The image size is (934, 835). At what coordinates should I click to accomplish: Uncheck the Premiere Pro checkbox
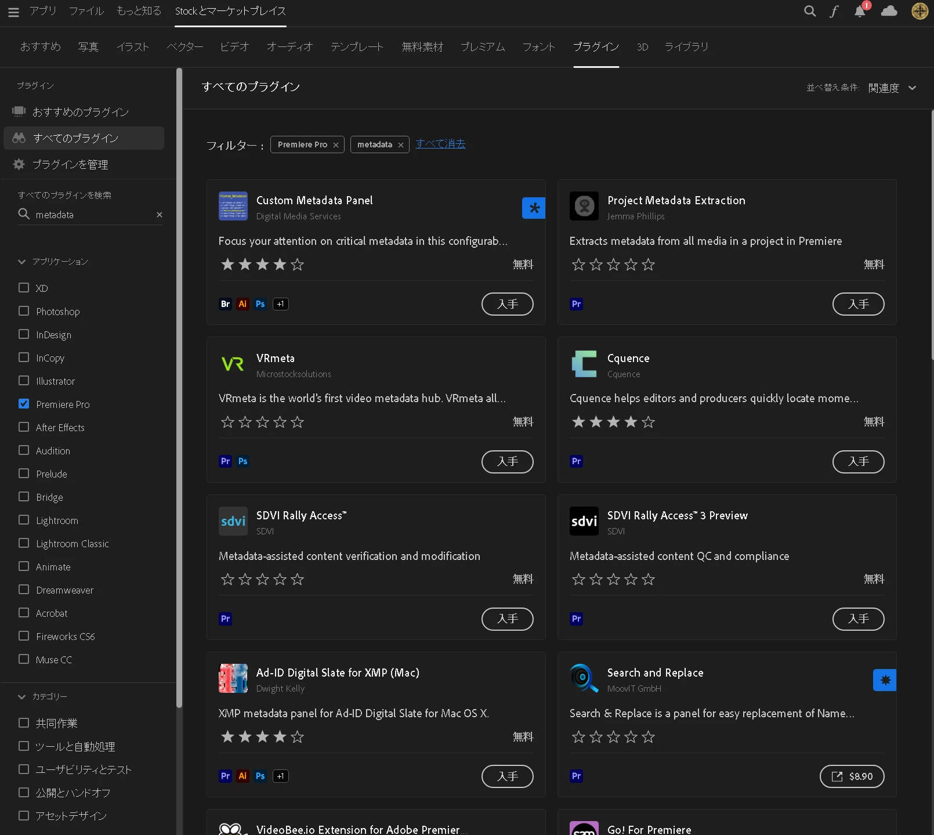click(24, 404)
